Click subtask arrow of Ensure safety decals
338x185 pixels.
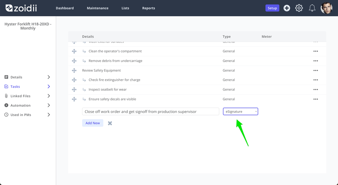point(84,99)
